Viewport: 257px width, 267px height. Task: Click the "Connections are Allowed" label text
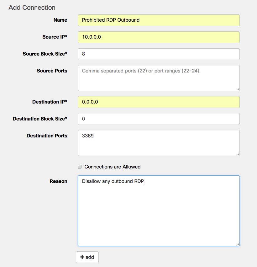click(x=113, y=167)
